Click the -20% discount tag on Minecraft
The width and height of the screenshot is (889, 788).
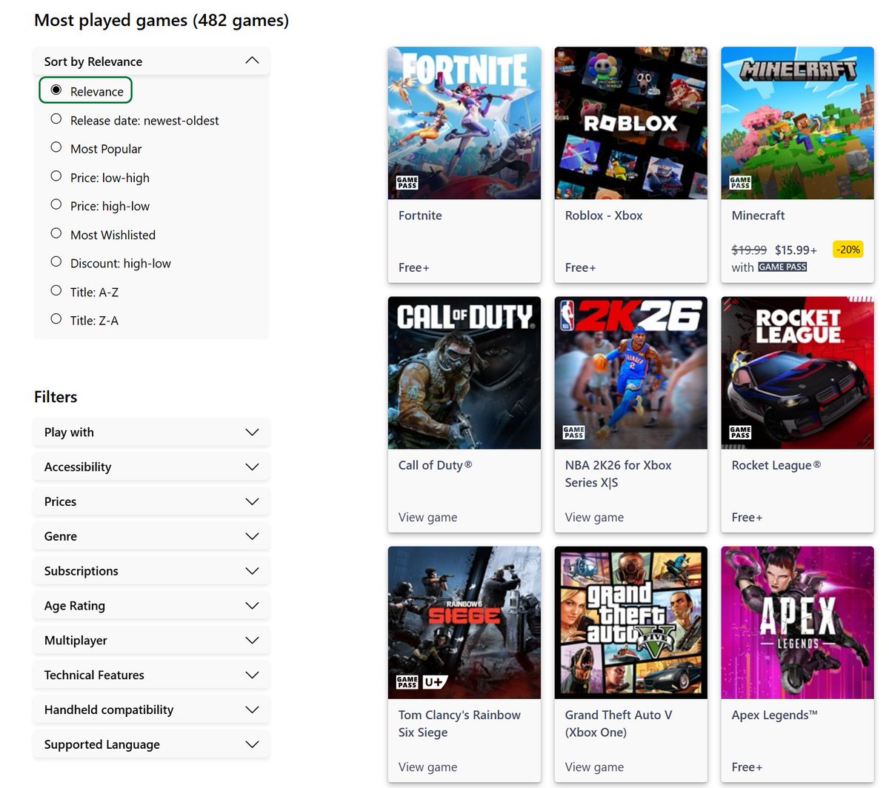point(848,250)
